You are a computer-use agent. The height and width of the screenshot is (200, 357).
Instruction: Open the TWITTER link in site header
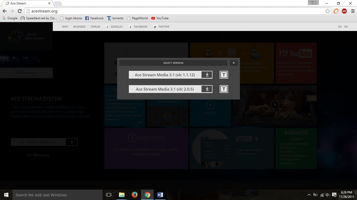[161, 27]
